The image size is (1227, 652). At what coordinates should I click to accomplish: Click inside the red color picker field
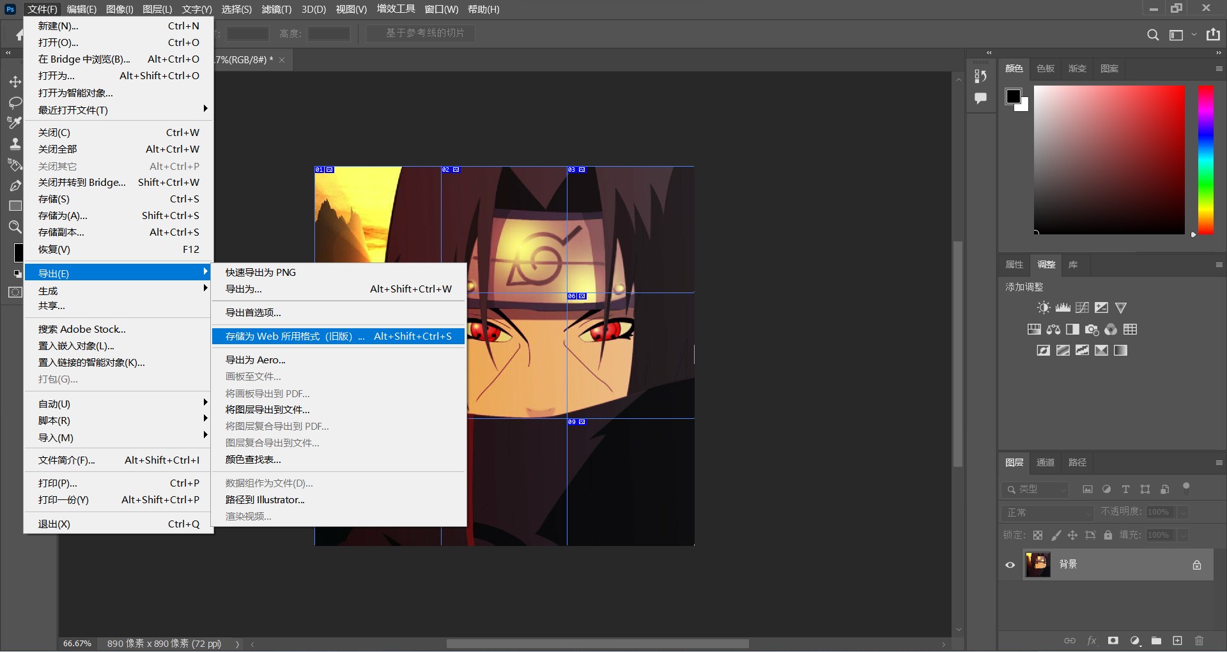coord(1109,160)
